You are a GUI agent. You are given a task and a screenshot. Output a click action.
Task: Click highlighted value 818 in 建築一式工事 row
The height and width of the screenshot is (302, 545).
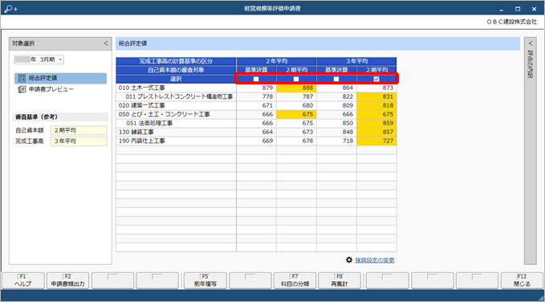click(x=376, y=105)
